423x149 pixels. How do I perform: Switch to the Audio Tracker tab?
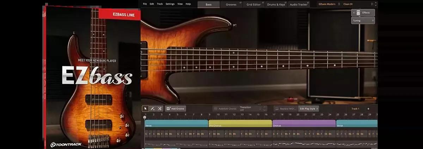299,4
